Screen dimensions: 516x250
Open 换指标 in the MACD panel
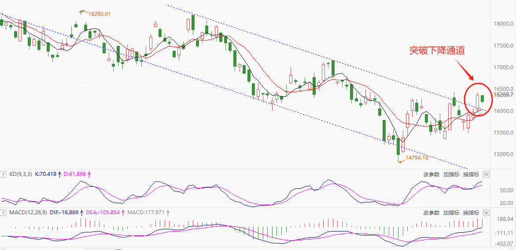click(x=471, y=213)
